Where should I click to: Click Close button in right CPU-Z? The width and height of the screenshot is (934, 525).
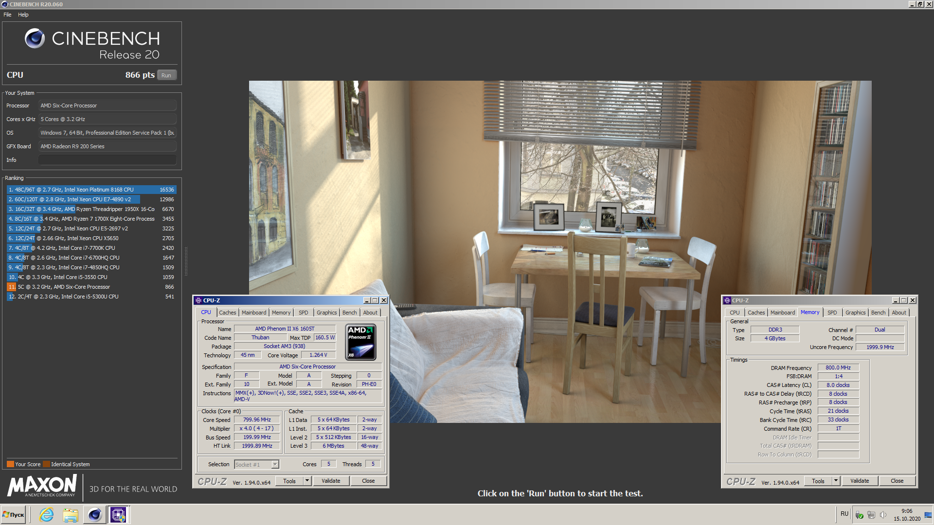pyautogui.click(x=897, y=481)
